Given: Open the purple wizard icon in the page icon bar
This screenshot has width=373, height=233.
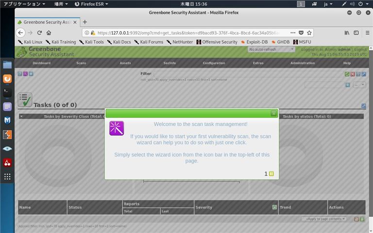Looking at the screenshot, I should (25, 74).
